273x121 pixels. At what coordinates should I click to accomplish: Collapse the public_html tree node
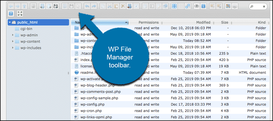pyautogui.click(x=10, y=22)
